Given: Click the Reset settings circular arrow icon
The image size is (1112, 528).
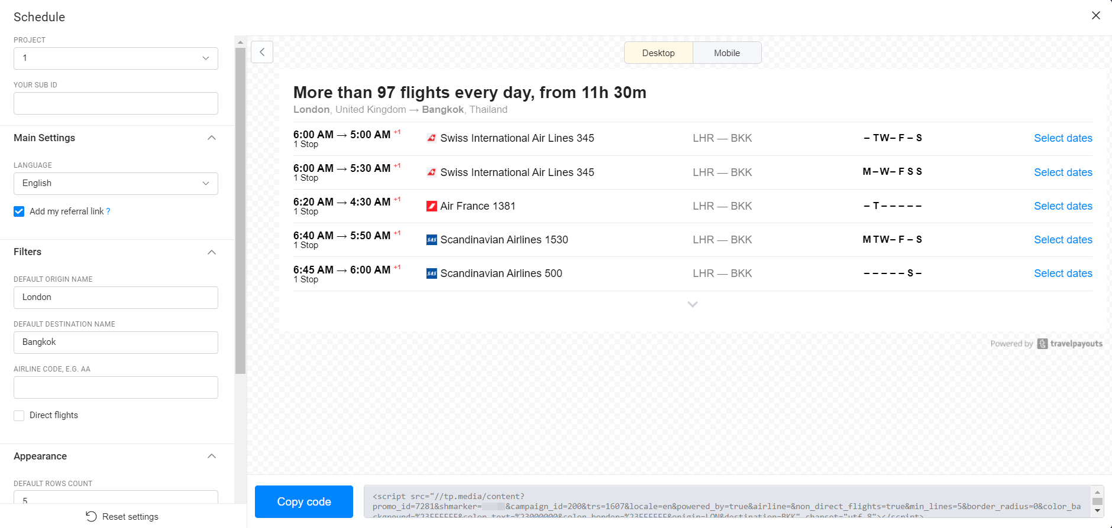Looking at the screenshot, I should [x=91, y=516].
